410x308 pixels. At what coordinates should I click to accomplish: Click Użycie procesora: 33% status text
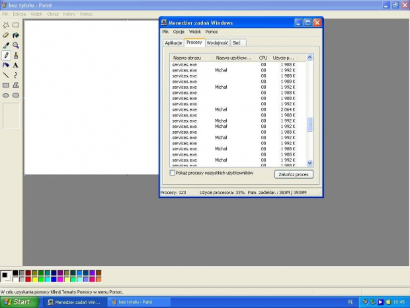222,193
